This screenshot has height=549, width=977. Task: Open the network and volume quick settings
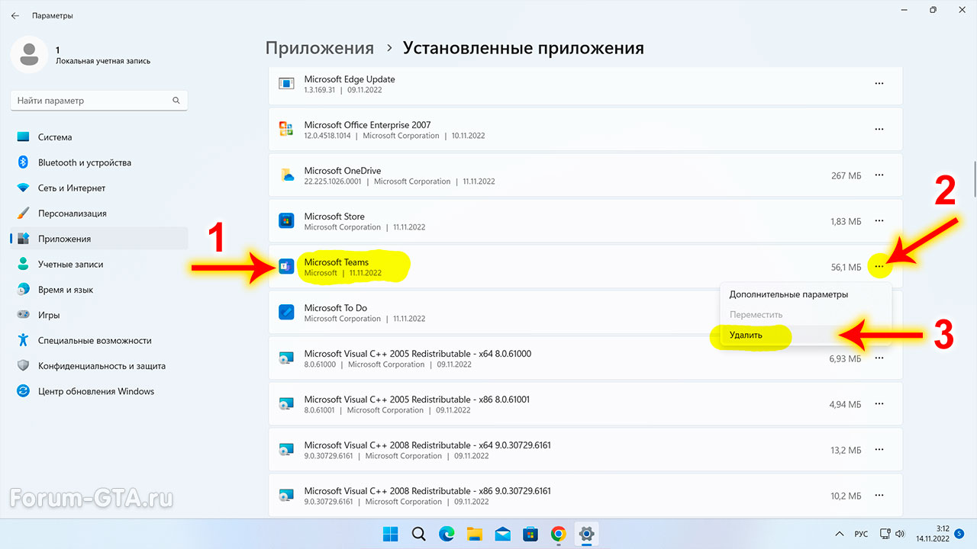(x=892, y=533)
